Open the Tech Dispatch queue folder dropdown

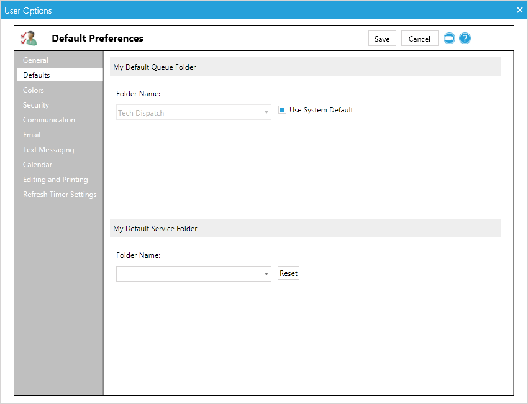tap(266, 113)
